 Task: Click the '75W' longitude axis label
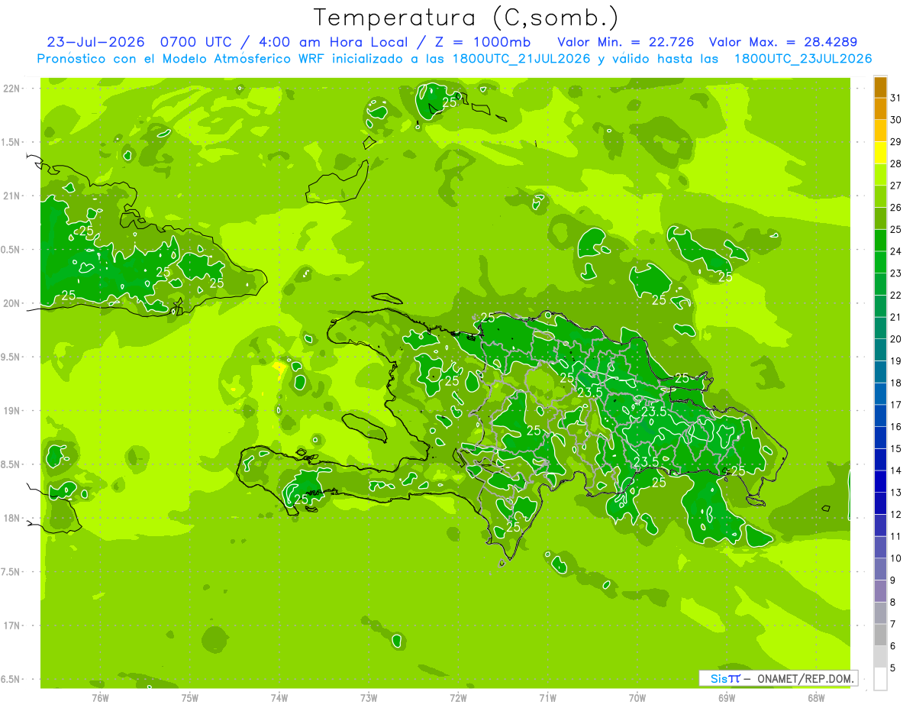(x=190, y=698)
